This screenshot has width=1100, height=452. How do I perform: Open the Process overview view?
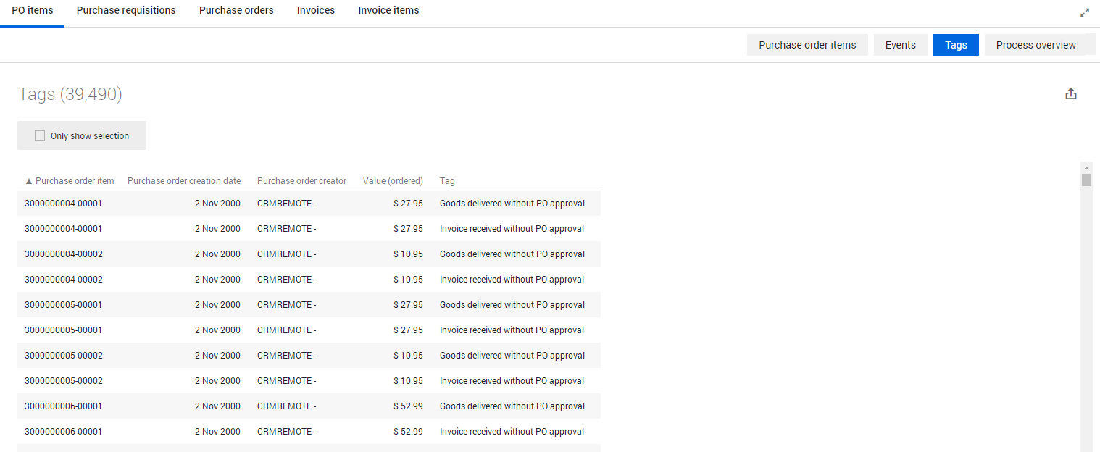click(1036, 45)
